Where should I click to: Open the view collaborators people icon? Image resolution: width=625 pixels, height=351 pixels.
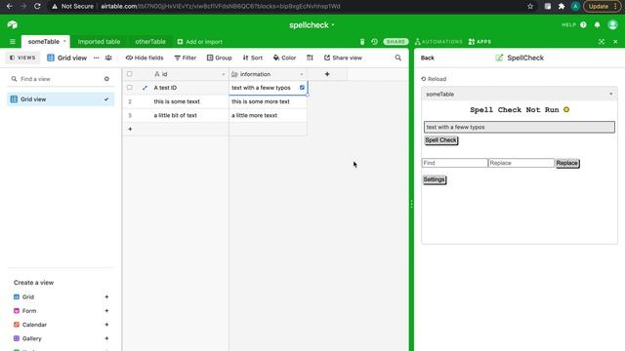tap(108, 58)
